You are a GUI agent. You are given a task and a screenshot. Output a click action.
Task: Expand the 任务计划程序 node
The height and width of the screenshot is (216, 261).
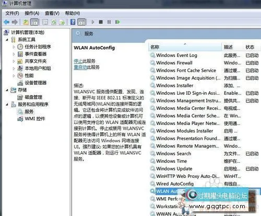(14, 47)
